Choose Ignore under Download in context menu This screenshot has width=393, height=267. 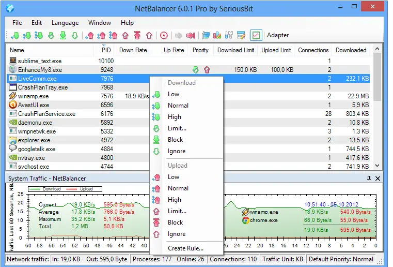(186, 151)
